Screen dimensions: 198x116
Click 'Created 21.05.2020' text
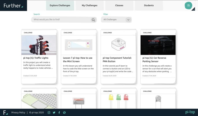30,76
